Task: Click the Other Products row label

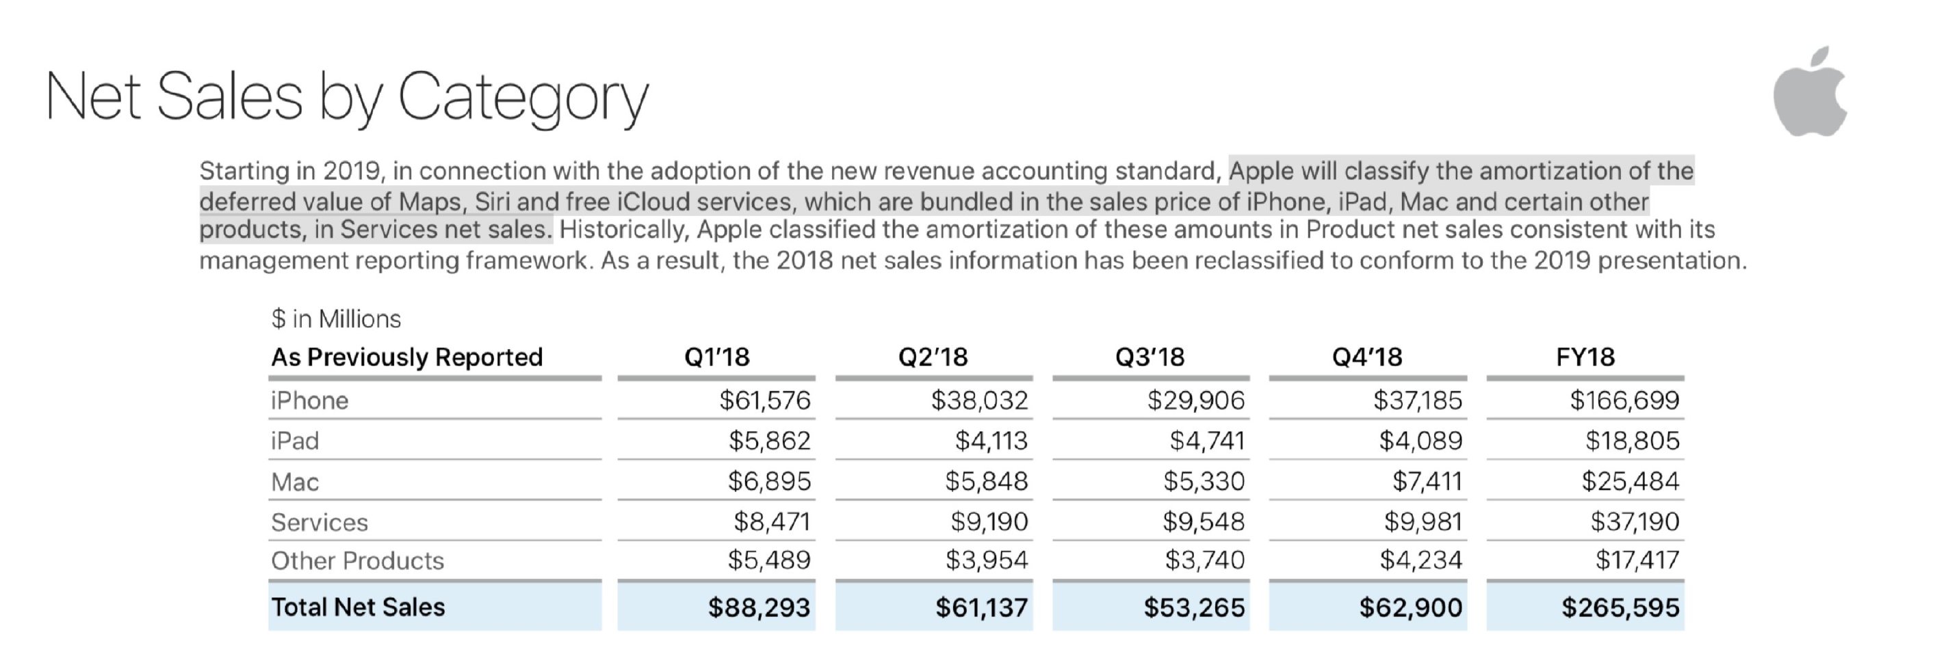Action: click(357, 561)
